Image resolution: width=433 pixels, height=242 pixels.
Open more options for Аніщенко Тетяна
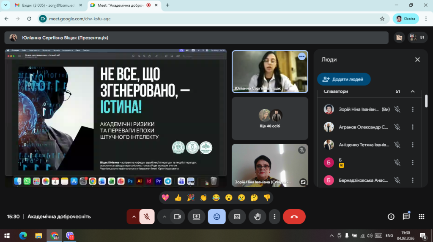pyautogui.click(x=413, y=145)
